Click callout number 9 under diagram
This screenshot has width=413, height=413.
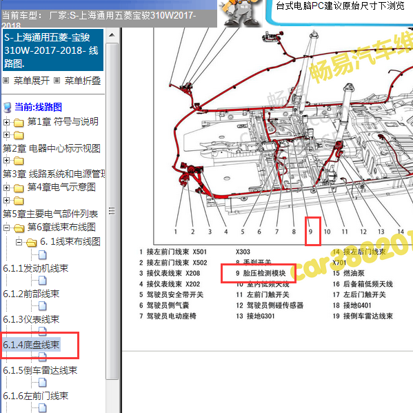point(311,232)
